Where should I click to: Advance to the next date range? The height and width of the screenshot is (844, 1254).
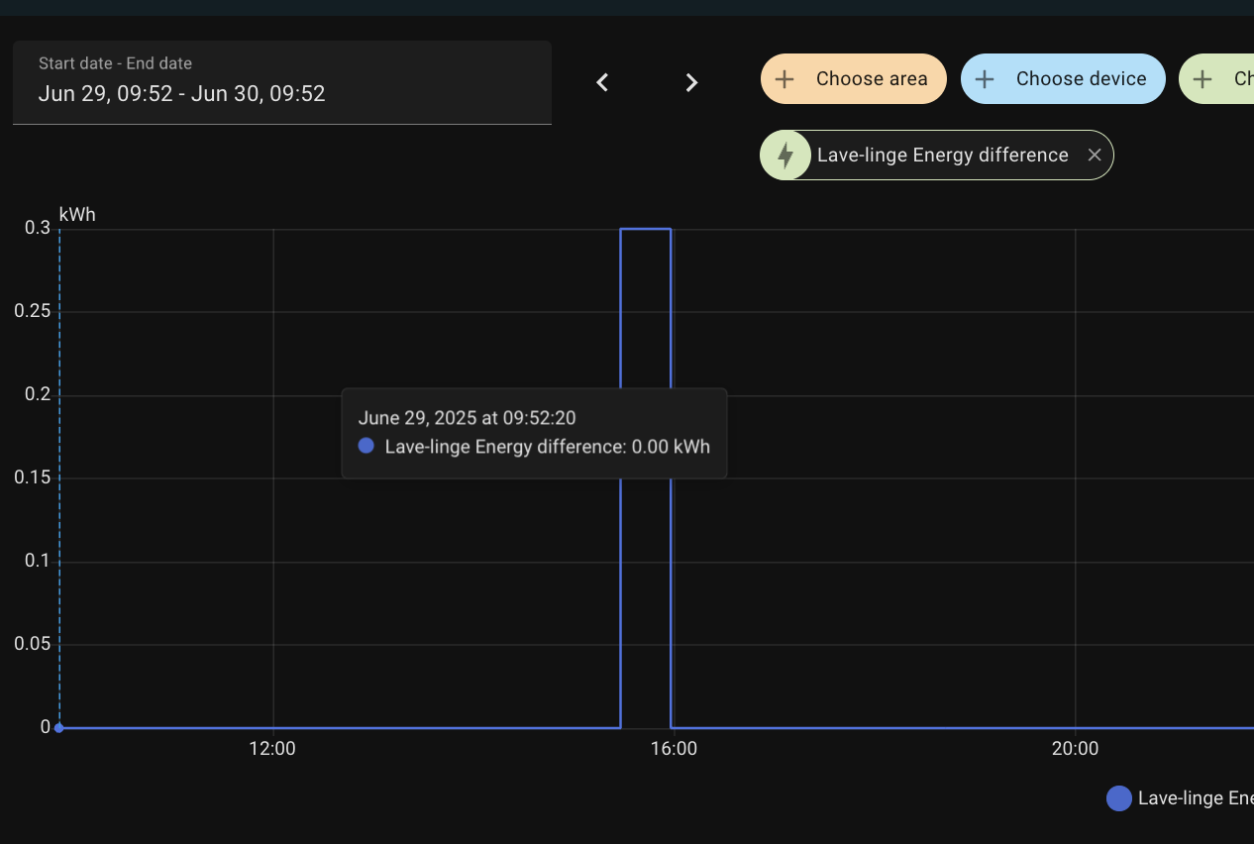(691, 83)
